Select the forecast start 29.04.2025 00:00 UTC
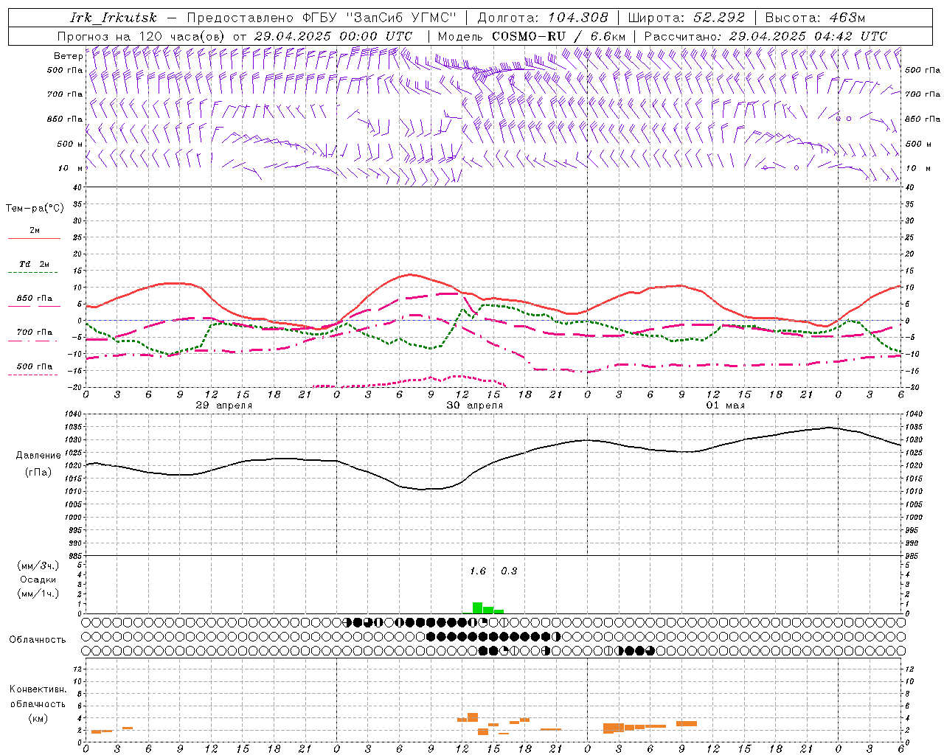944x755 pixels. coord(333,36)
